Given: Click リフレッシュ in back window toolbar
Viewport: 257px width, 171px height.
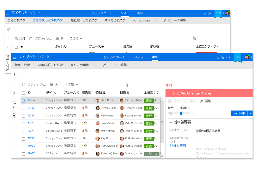Looking at the screenshot, I should coord(40,39).
